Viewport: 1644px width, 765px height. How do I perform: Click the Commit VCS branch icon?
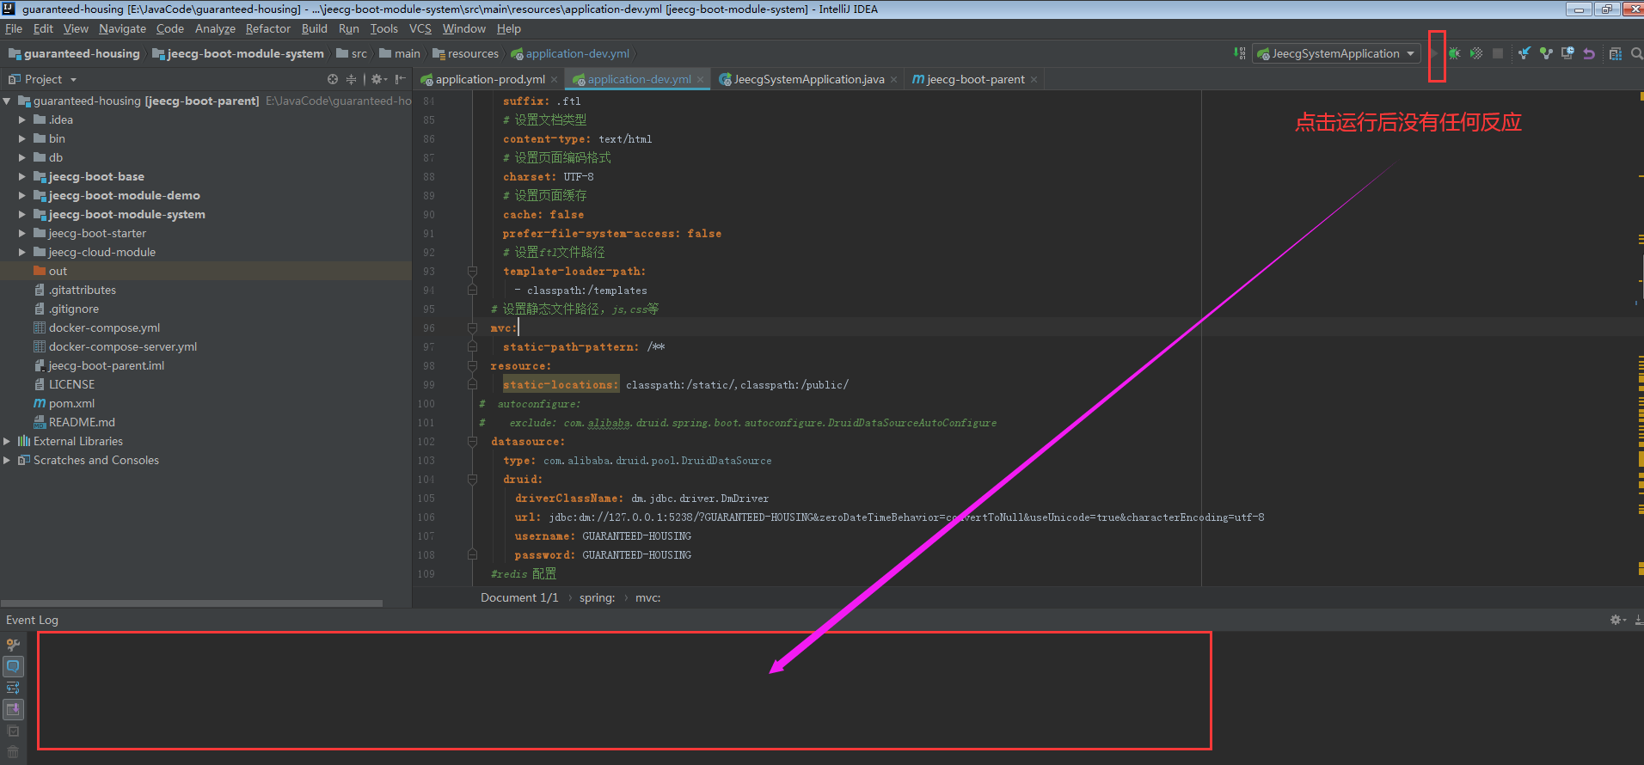pyautogui.click(x=1546, y=53)
